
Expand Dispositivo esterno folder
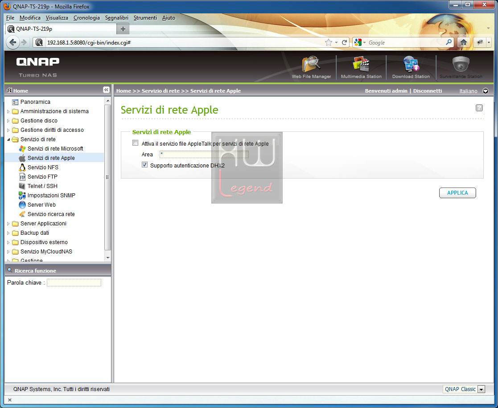tap(8, 242)
